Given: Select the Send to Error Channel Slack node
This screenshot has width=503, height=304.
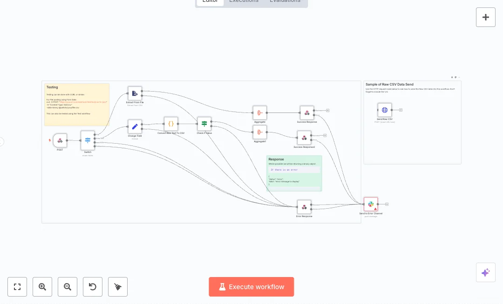Looking at the screenshot, I should 371,204.
